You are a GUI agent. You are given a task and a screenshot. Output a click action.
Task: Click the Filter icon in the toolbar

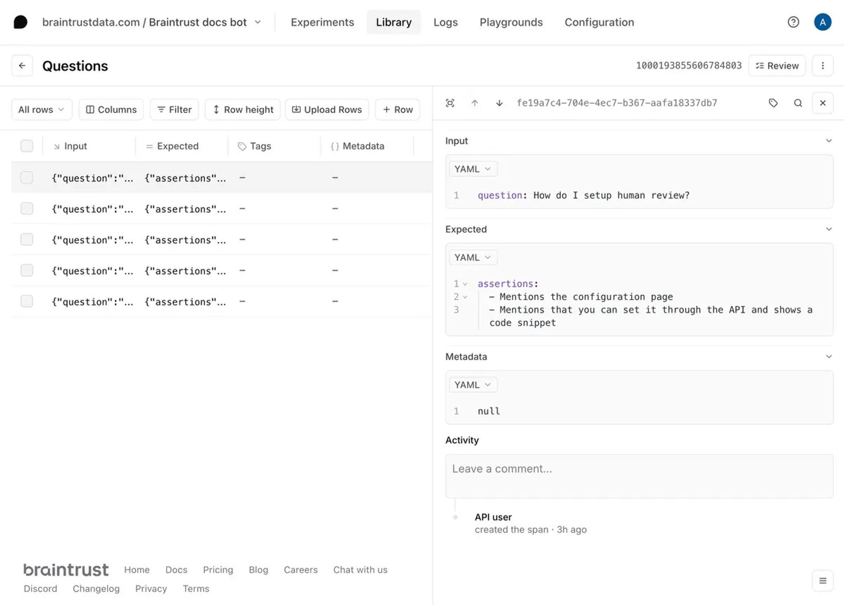[173, 109]
